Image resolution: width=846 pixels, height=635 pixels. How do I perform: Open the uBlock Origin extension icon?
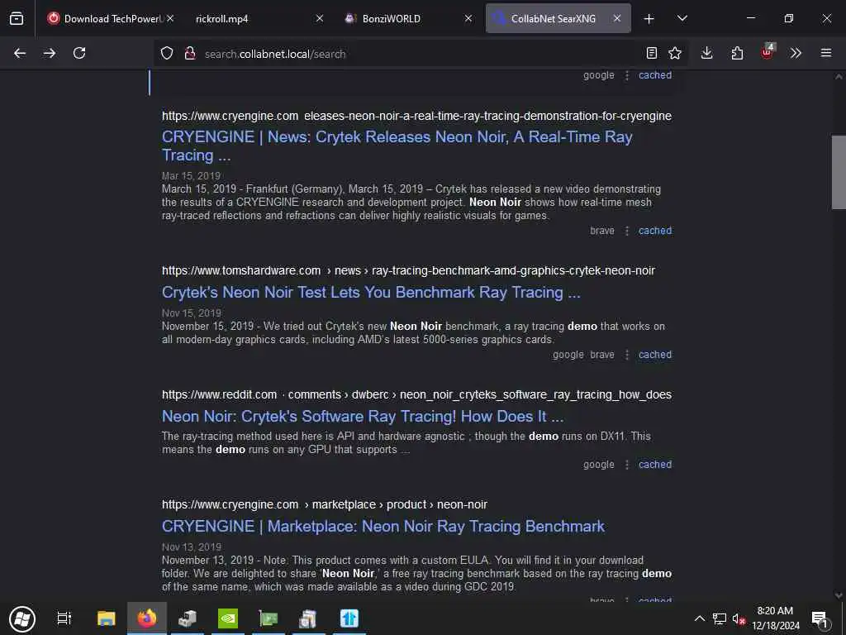click(768, 52)
